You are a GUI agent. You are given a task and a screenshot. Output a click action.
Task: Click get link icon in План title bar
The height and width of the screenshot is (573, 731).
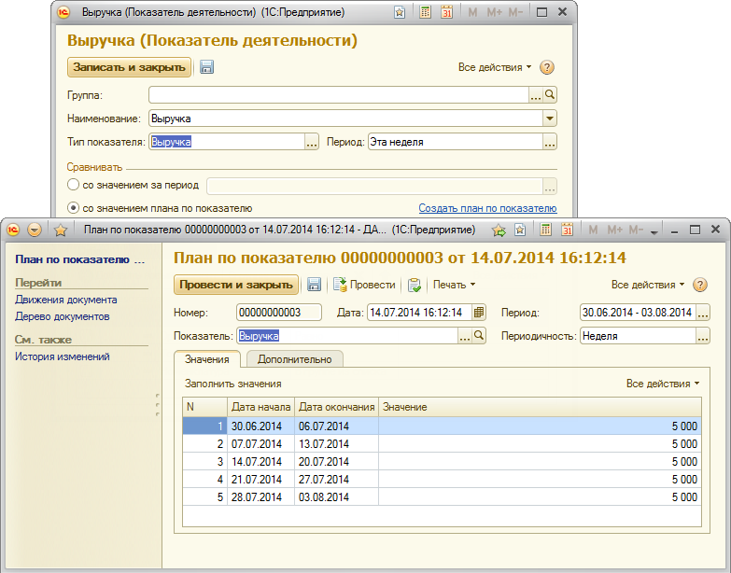tap(499, 230)
